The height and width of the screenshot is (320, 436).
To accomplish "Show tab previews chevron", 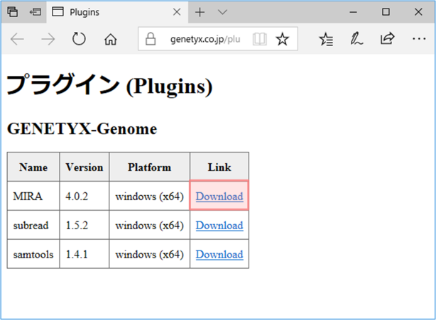I will tap(222, 12).
